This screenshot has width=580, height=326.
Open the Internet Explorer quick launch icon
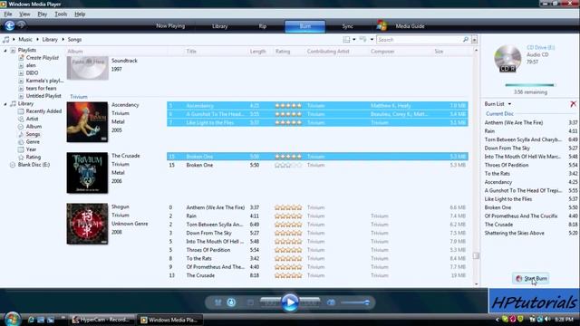coord(31,320)
